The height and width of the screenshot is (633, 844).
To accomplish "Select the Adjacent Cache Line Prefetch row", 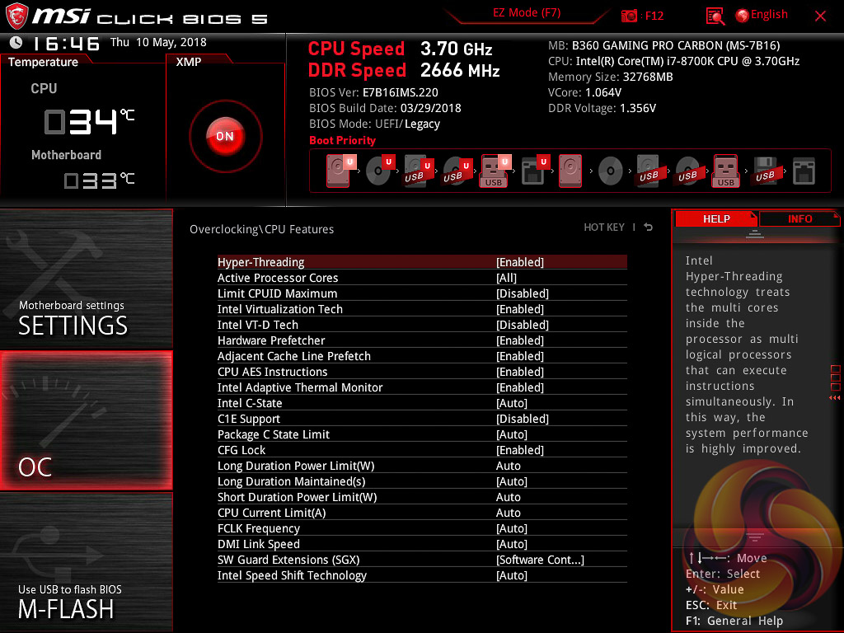I will coord(422,356).
